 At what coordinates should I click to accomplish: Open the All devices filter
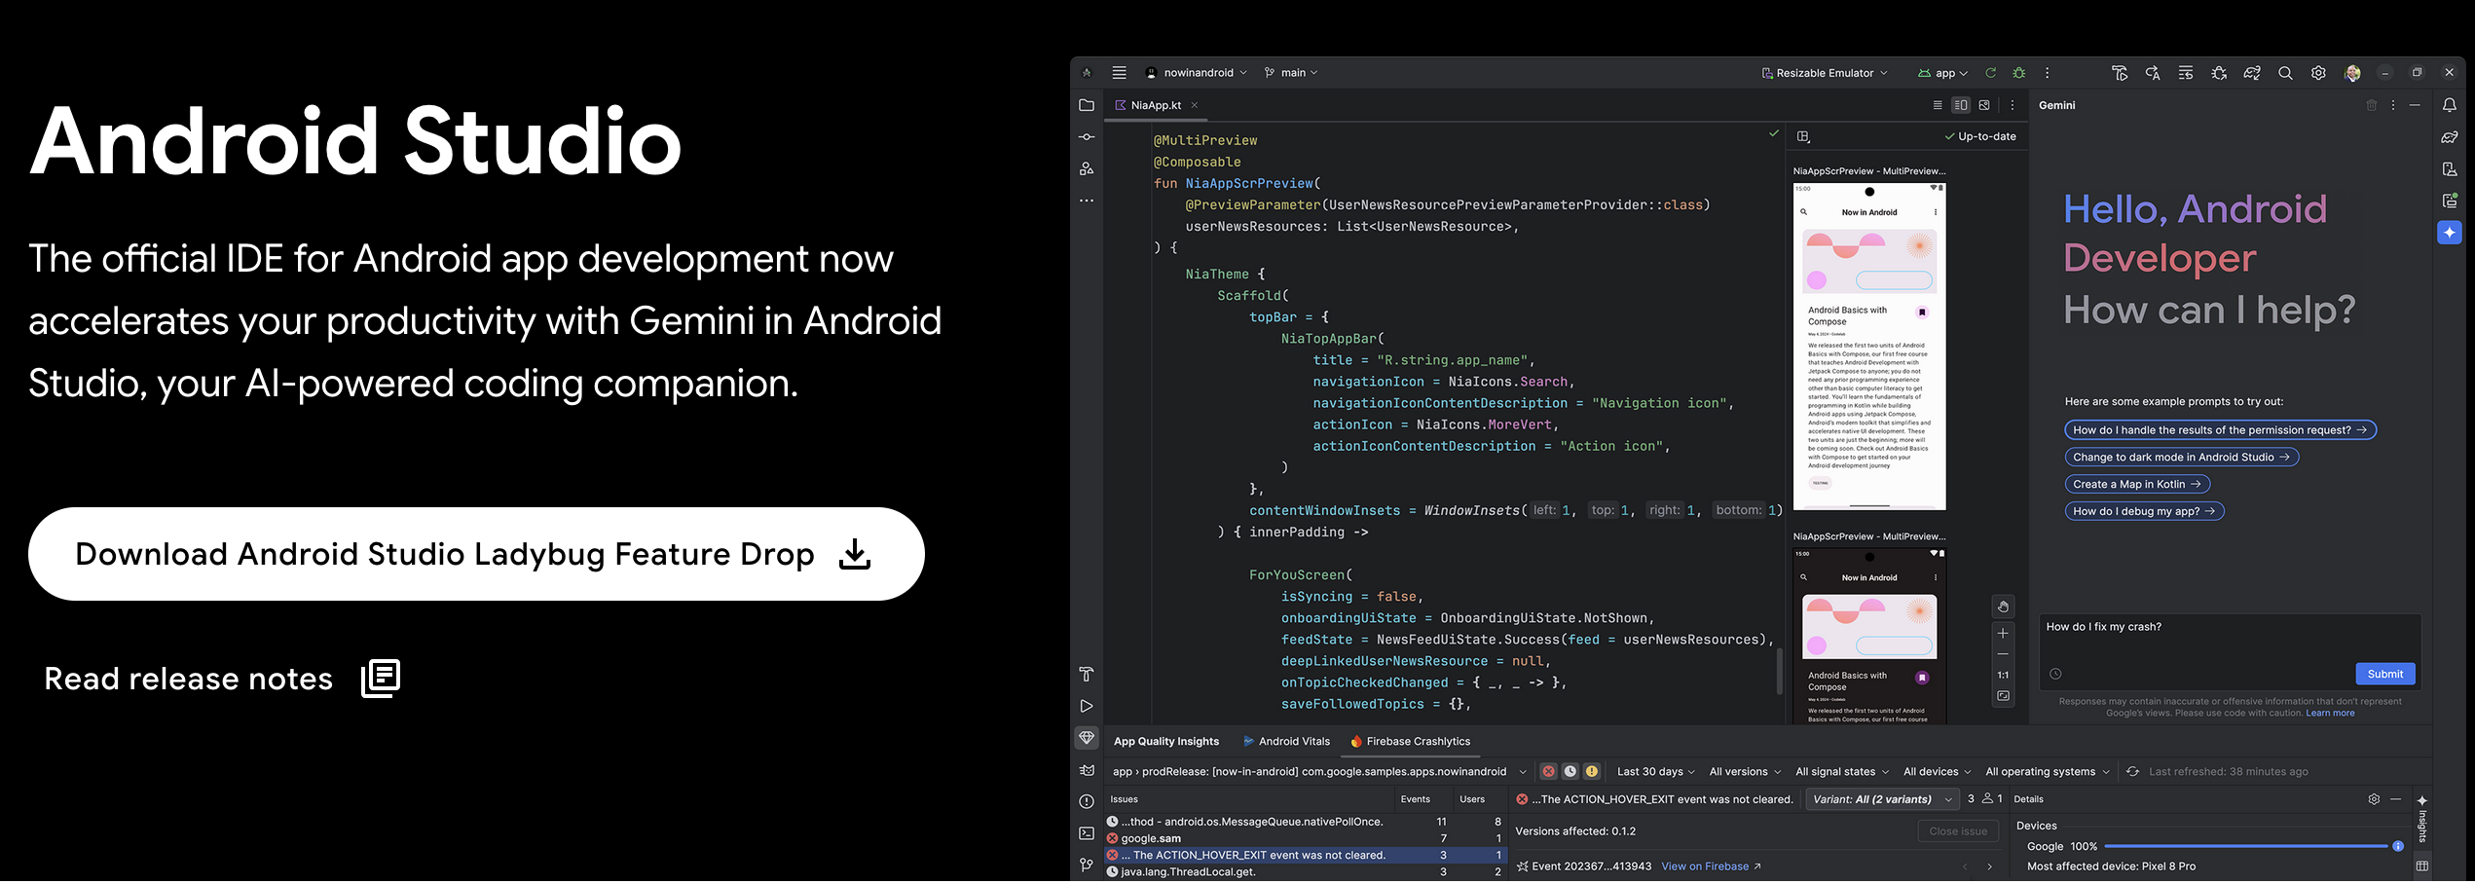[1938, 772]
